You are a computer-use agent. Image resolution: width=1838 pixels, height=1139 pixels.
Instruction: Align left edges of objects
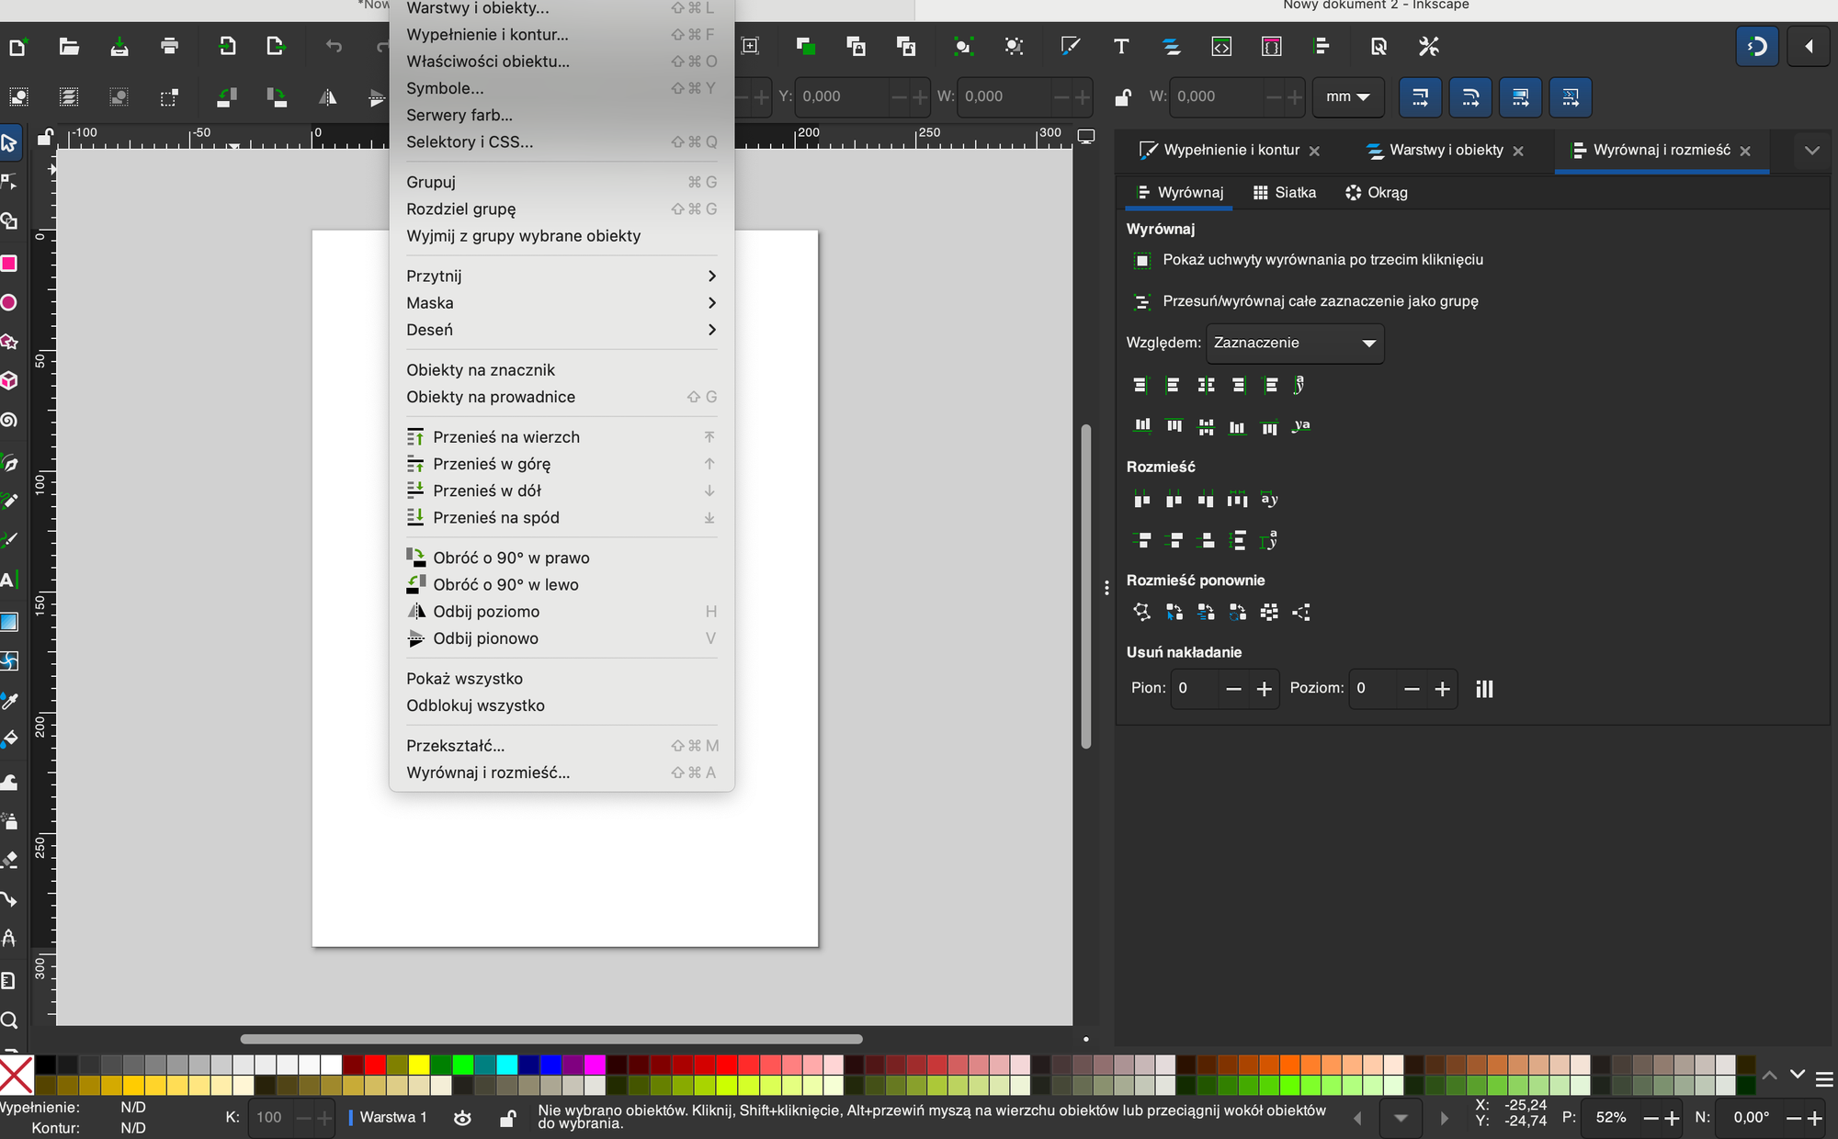pos(1173,385)
